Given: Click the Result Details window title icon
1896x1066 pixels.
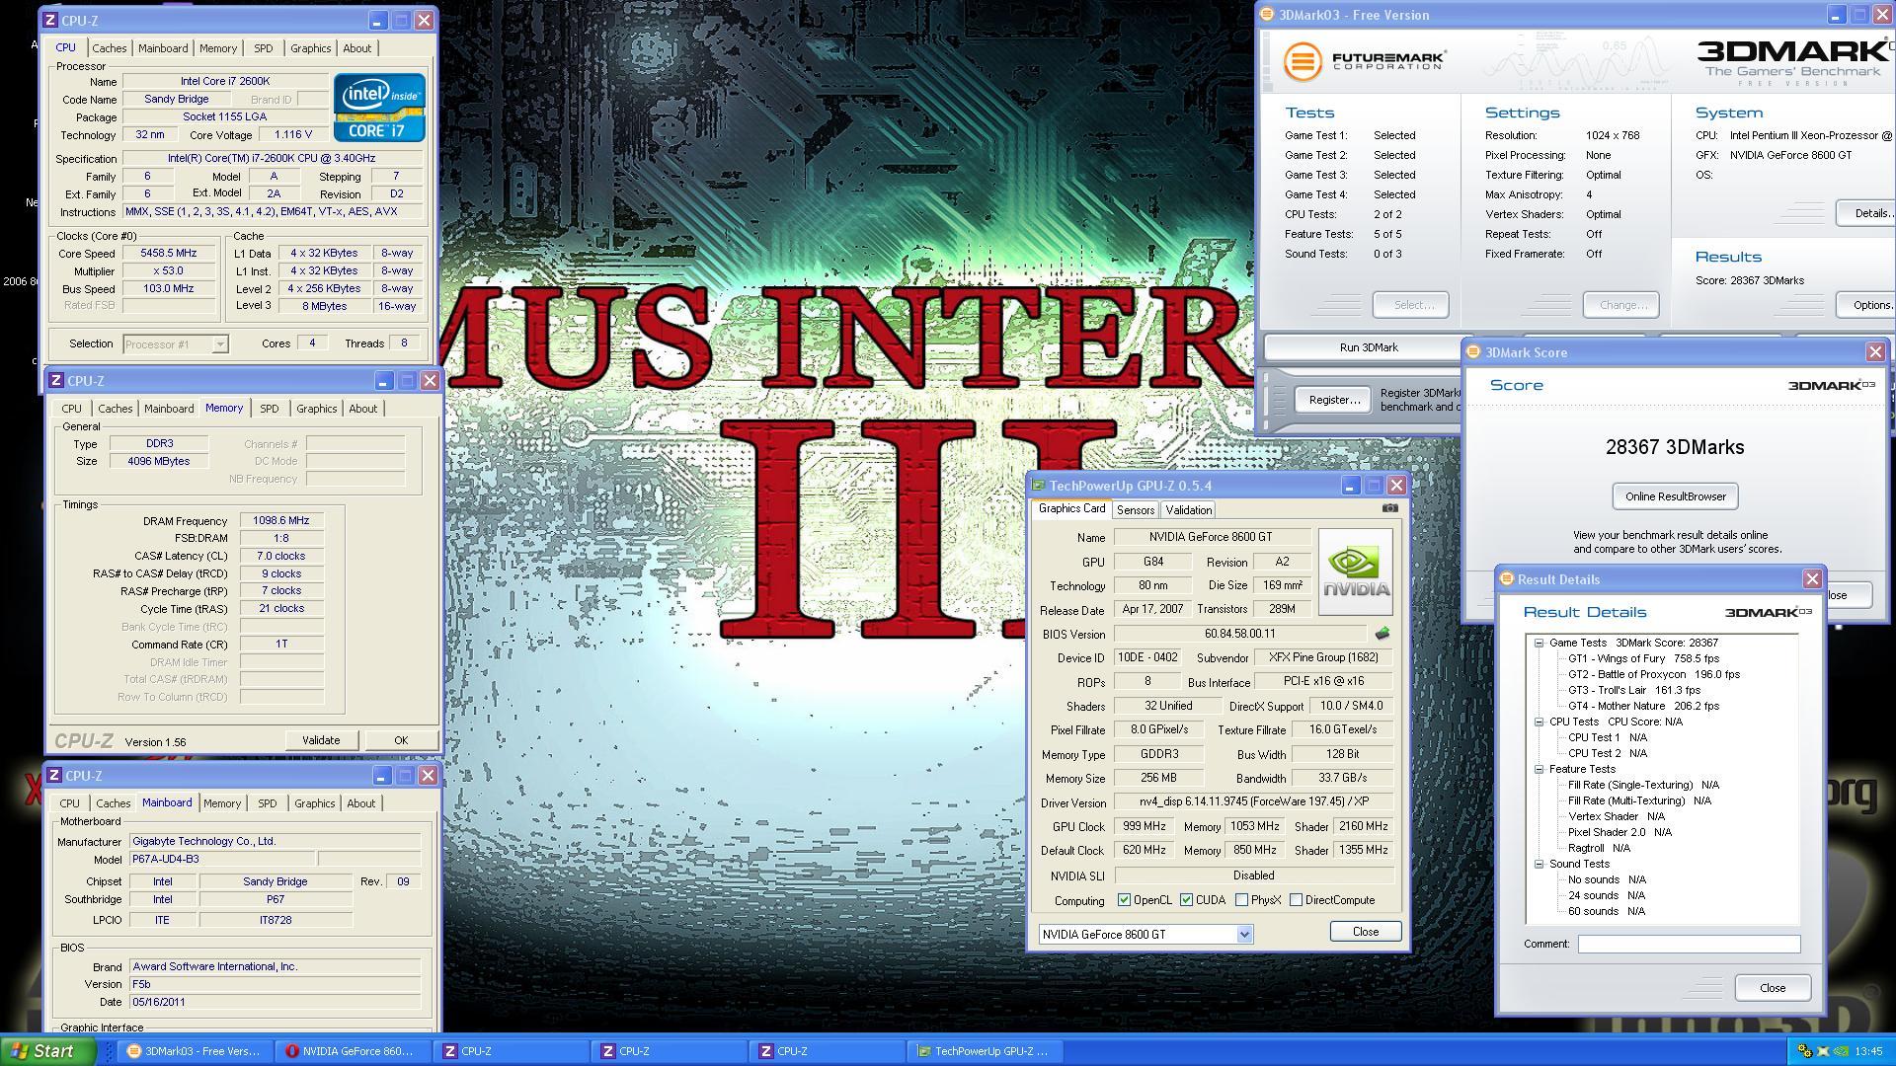Looking at the screenshot, I should pyautogui.click(x=1506, y=579).
